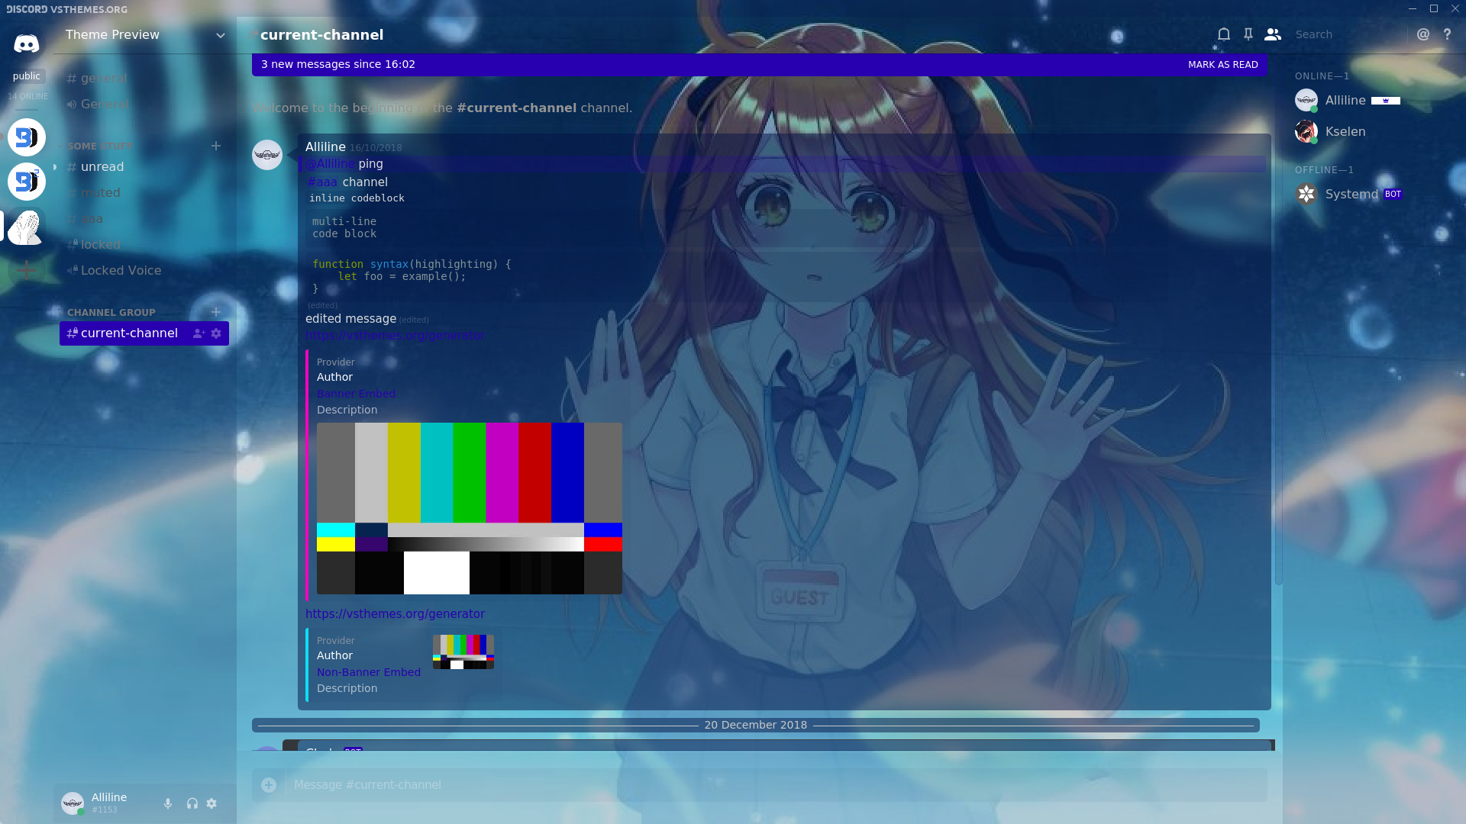Show pinned messages pin icon

click(x=1248, y=34)
